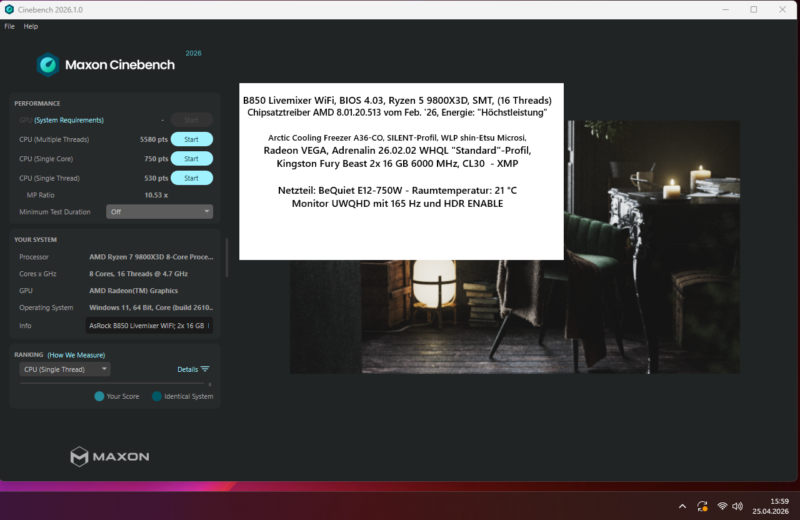
Task: Close the Cinebench window
Action: pyautogui.click(x=782, y=9)
